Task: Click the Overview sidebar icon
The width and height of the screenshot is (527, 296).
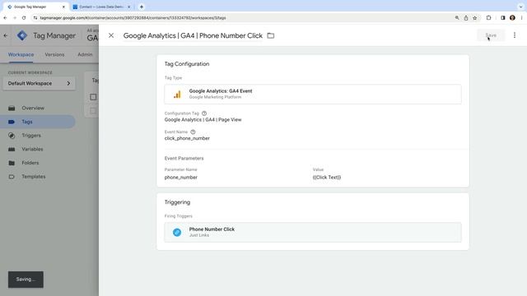Action: point(12,108)
